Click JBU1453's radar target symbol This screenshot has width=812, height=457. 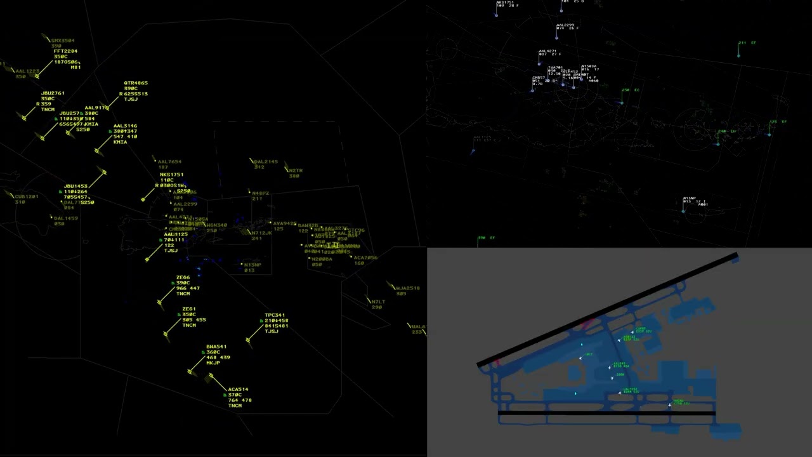pos(104,172)
